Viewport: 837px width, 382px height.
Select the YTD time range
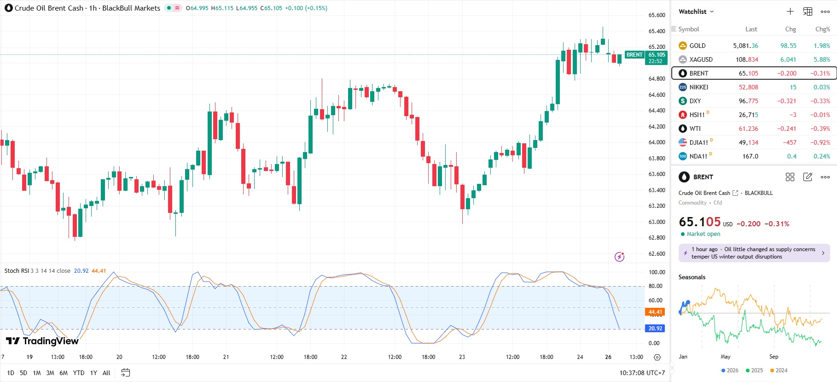[x=79, y=373]
